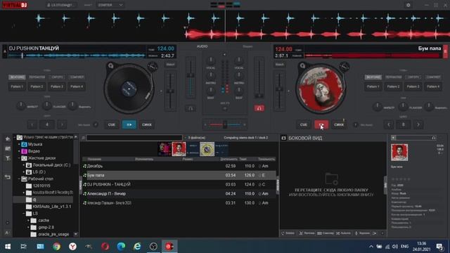Click play button on right deck
The width and height of the screenshot is (450, 253).
click(321, 124)
